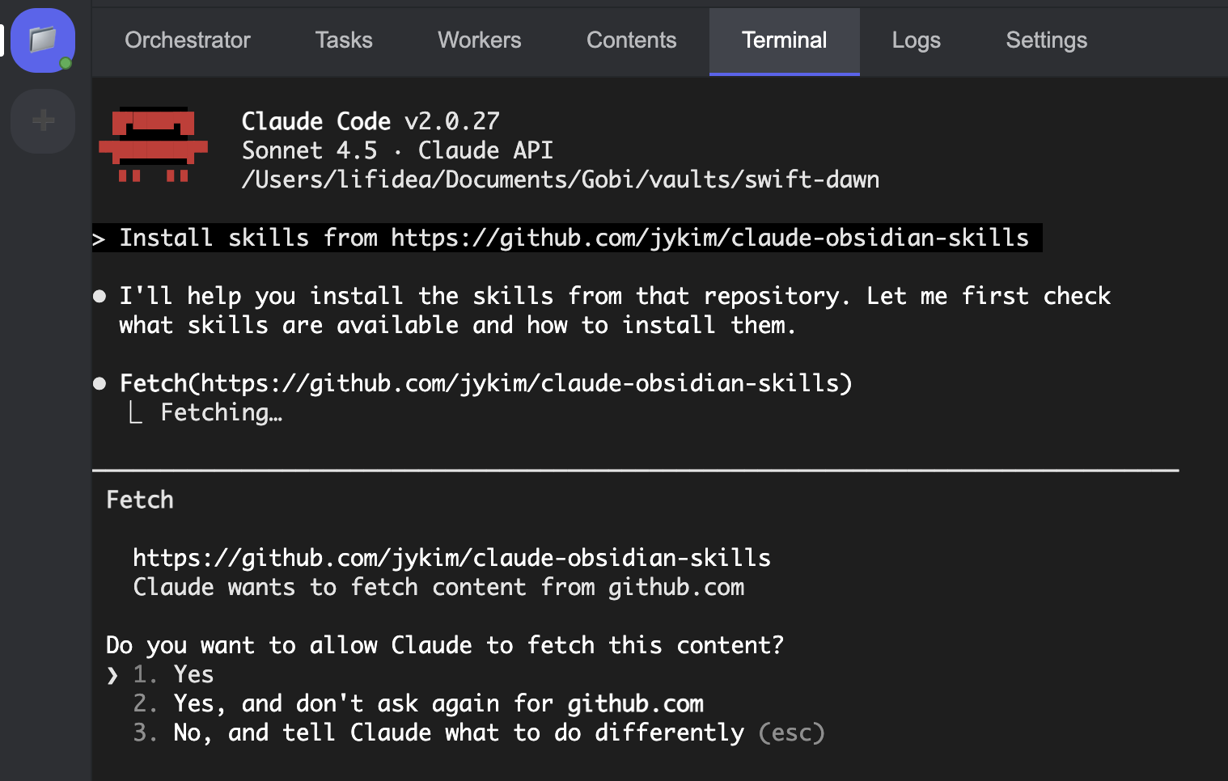
Task: Open the folder vault icon in sidebar
Action: tap(42, 40)
